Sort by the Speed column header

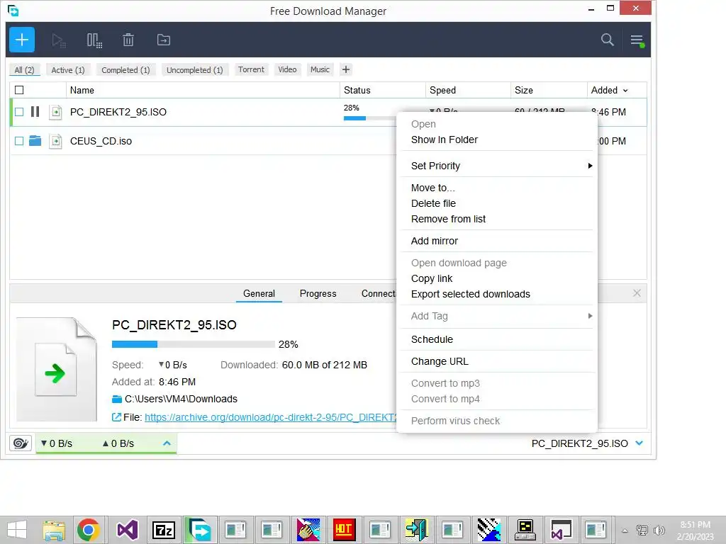pos(468,90)
